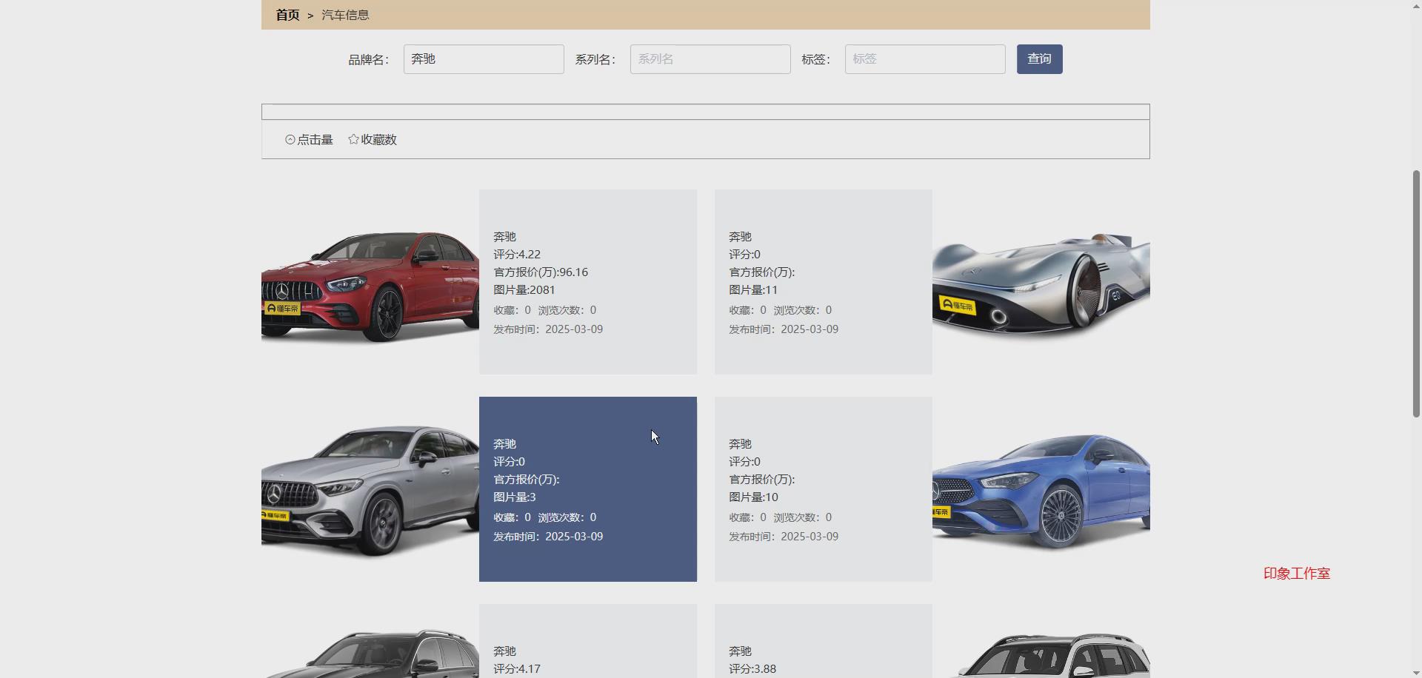Screen dimensions: 1422x678
Task: Click the 查询 search button
Action: coord(1039,59)
